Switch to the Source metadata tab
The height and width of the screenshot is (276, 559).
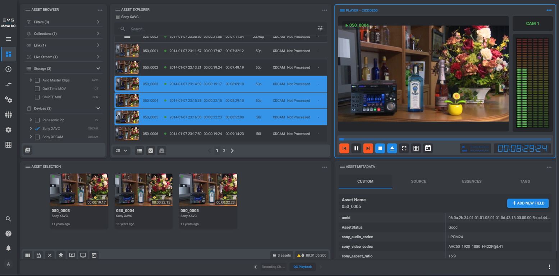418,182
